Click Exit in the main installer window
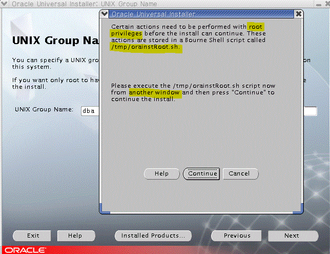 click(x=32, y=236)
